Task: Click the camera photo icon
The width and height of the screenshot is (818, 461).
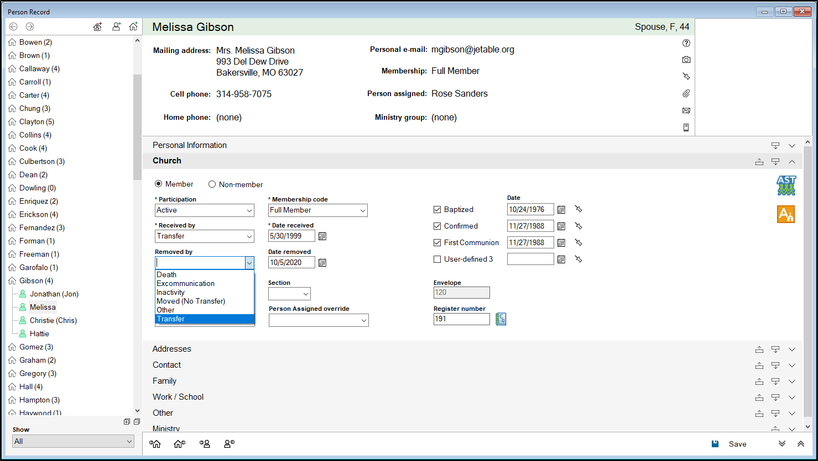Action: tap(686, 60)
